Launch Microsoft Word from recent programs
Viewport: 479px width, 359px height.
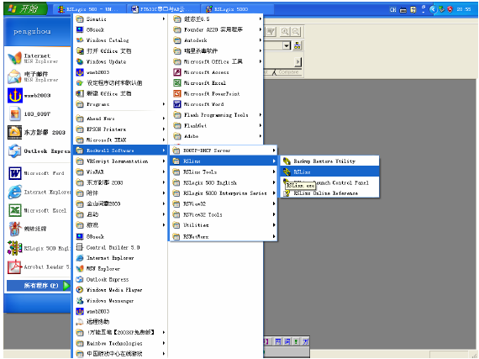37,173
